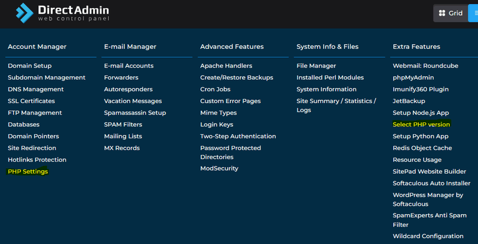Open Webmail: Roundcube
Viewport: 478px width, 244px height.
pos(425,66)
